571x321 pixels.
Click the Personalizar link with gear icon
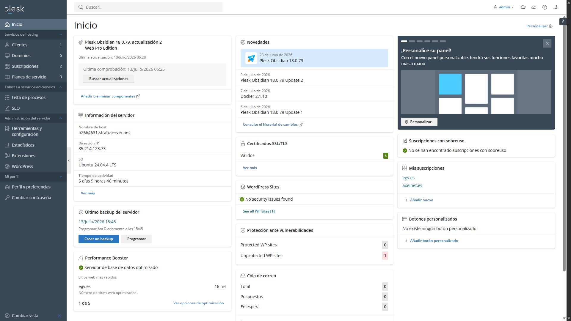click(539, 26)
